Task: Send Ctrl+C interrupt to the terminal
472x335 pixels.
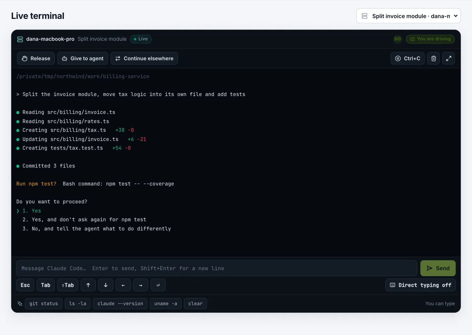Action: (x=407, y=58)
